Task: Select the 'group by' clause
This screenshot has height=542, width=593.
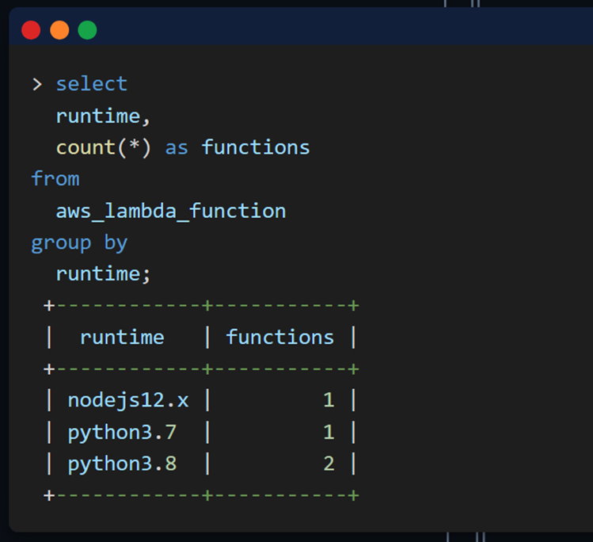Action: [x=79, y=242]
